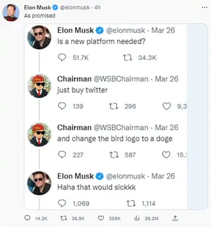The width and height of the screenshot is (211, 227).
Task: Retweet the 'Haha that would sickkk' tweet
Action: tap(131, 204)
